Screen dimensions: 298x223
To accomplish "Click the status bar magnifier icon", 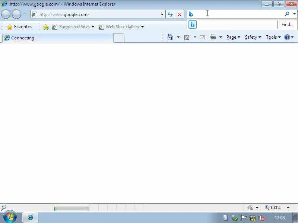I will point(4,208).
